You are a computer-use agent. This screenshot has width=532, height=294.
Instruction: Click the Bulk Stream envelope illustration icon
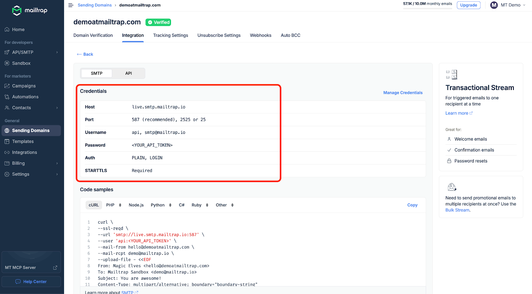(452, 187)
